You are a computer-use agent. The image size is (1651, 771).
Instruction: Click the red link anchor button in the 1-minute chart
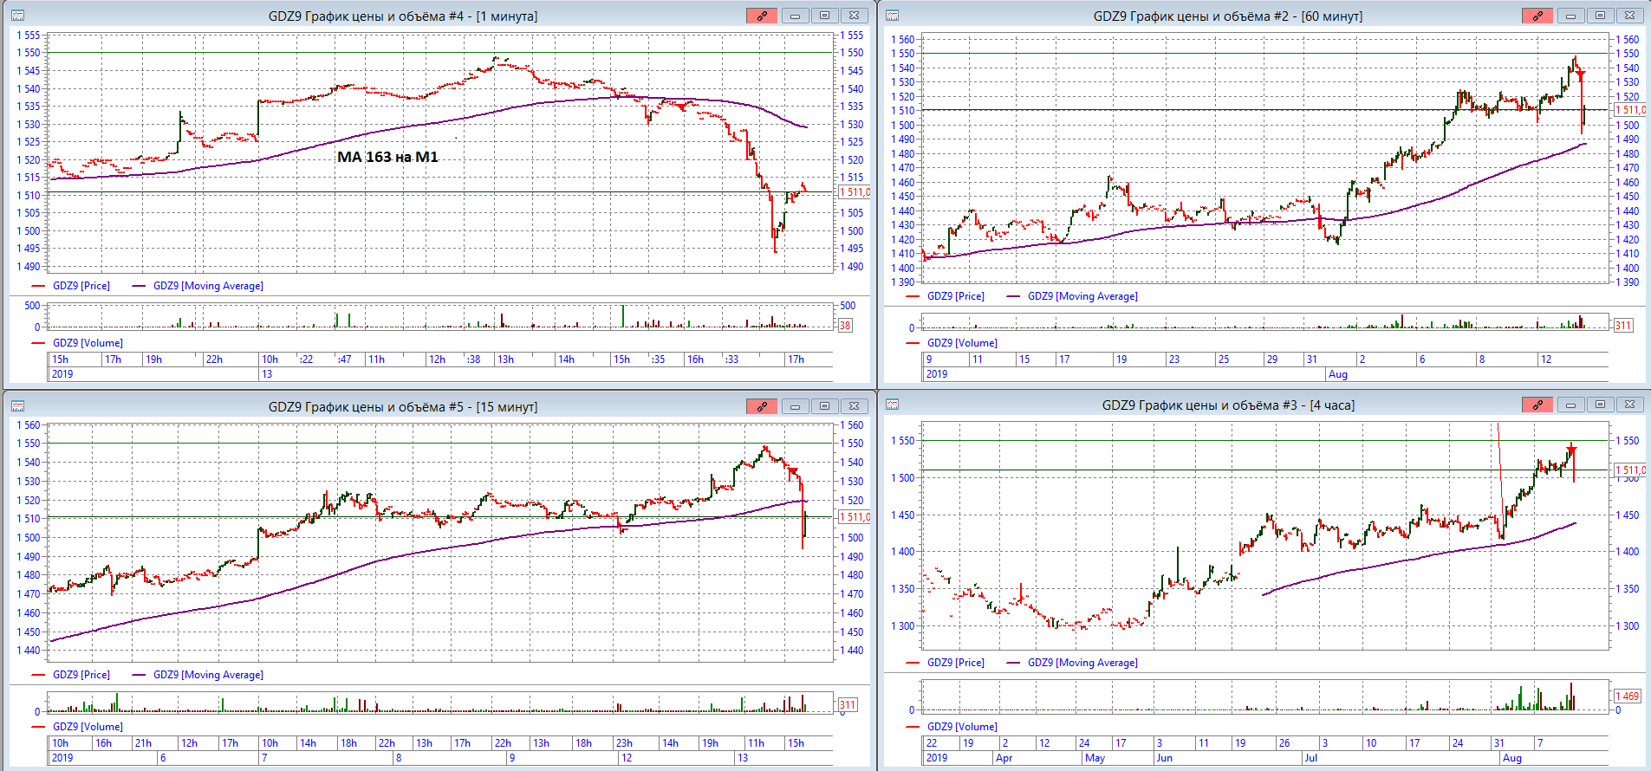pos(761,16)
